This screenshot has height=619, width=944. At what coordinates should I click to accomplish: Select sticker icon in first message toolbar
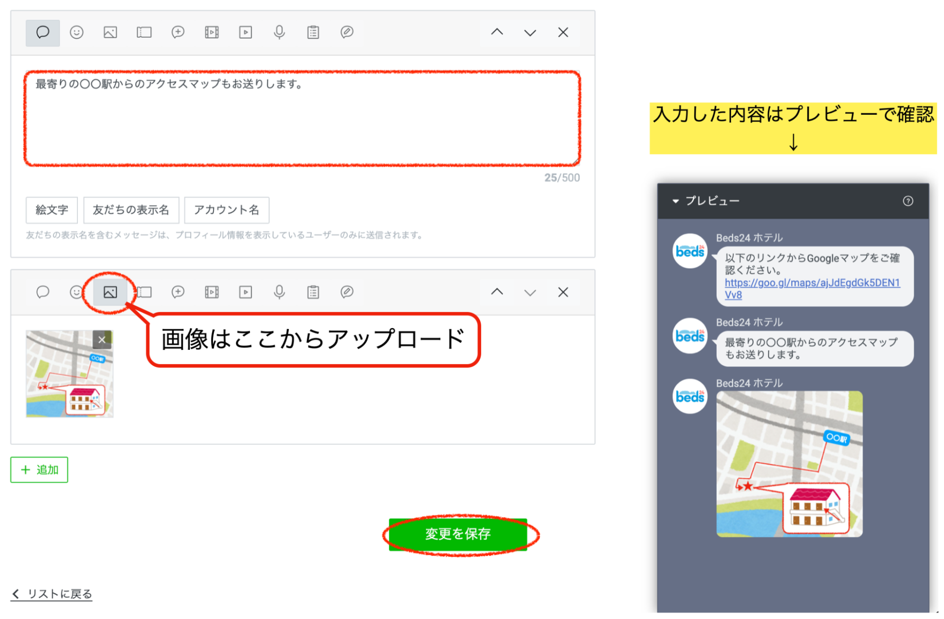tap(77, 33)
